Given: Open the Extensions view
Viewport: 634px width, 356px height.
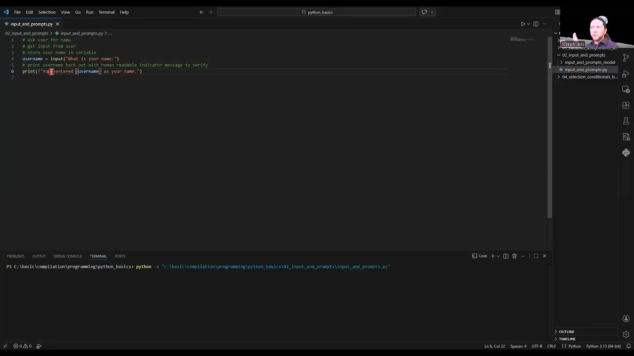Looking at the screenshot, I should 626,105.
